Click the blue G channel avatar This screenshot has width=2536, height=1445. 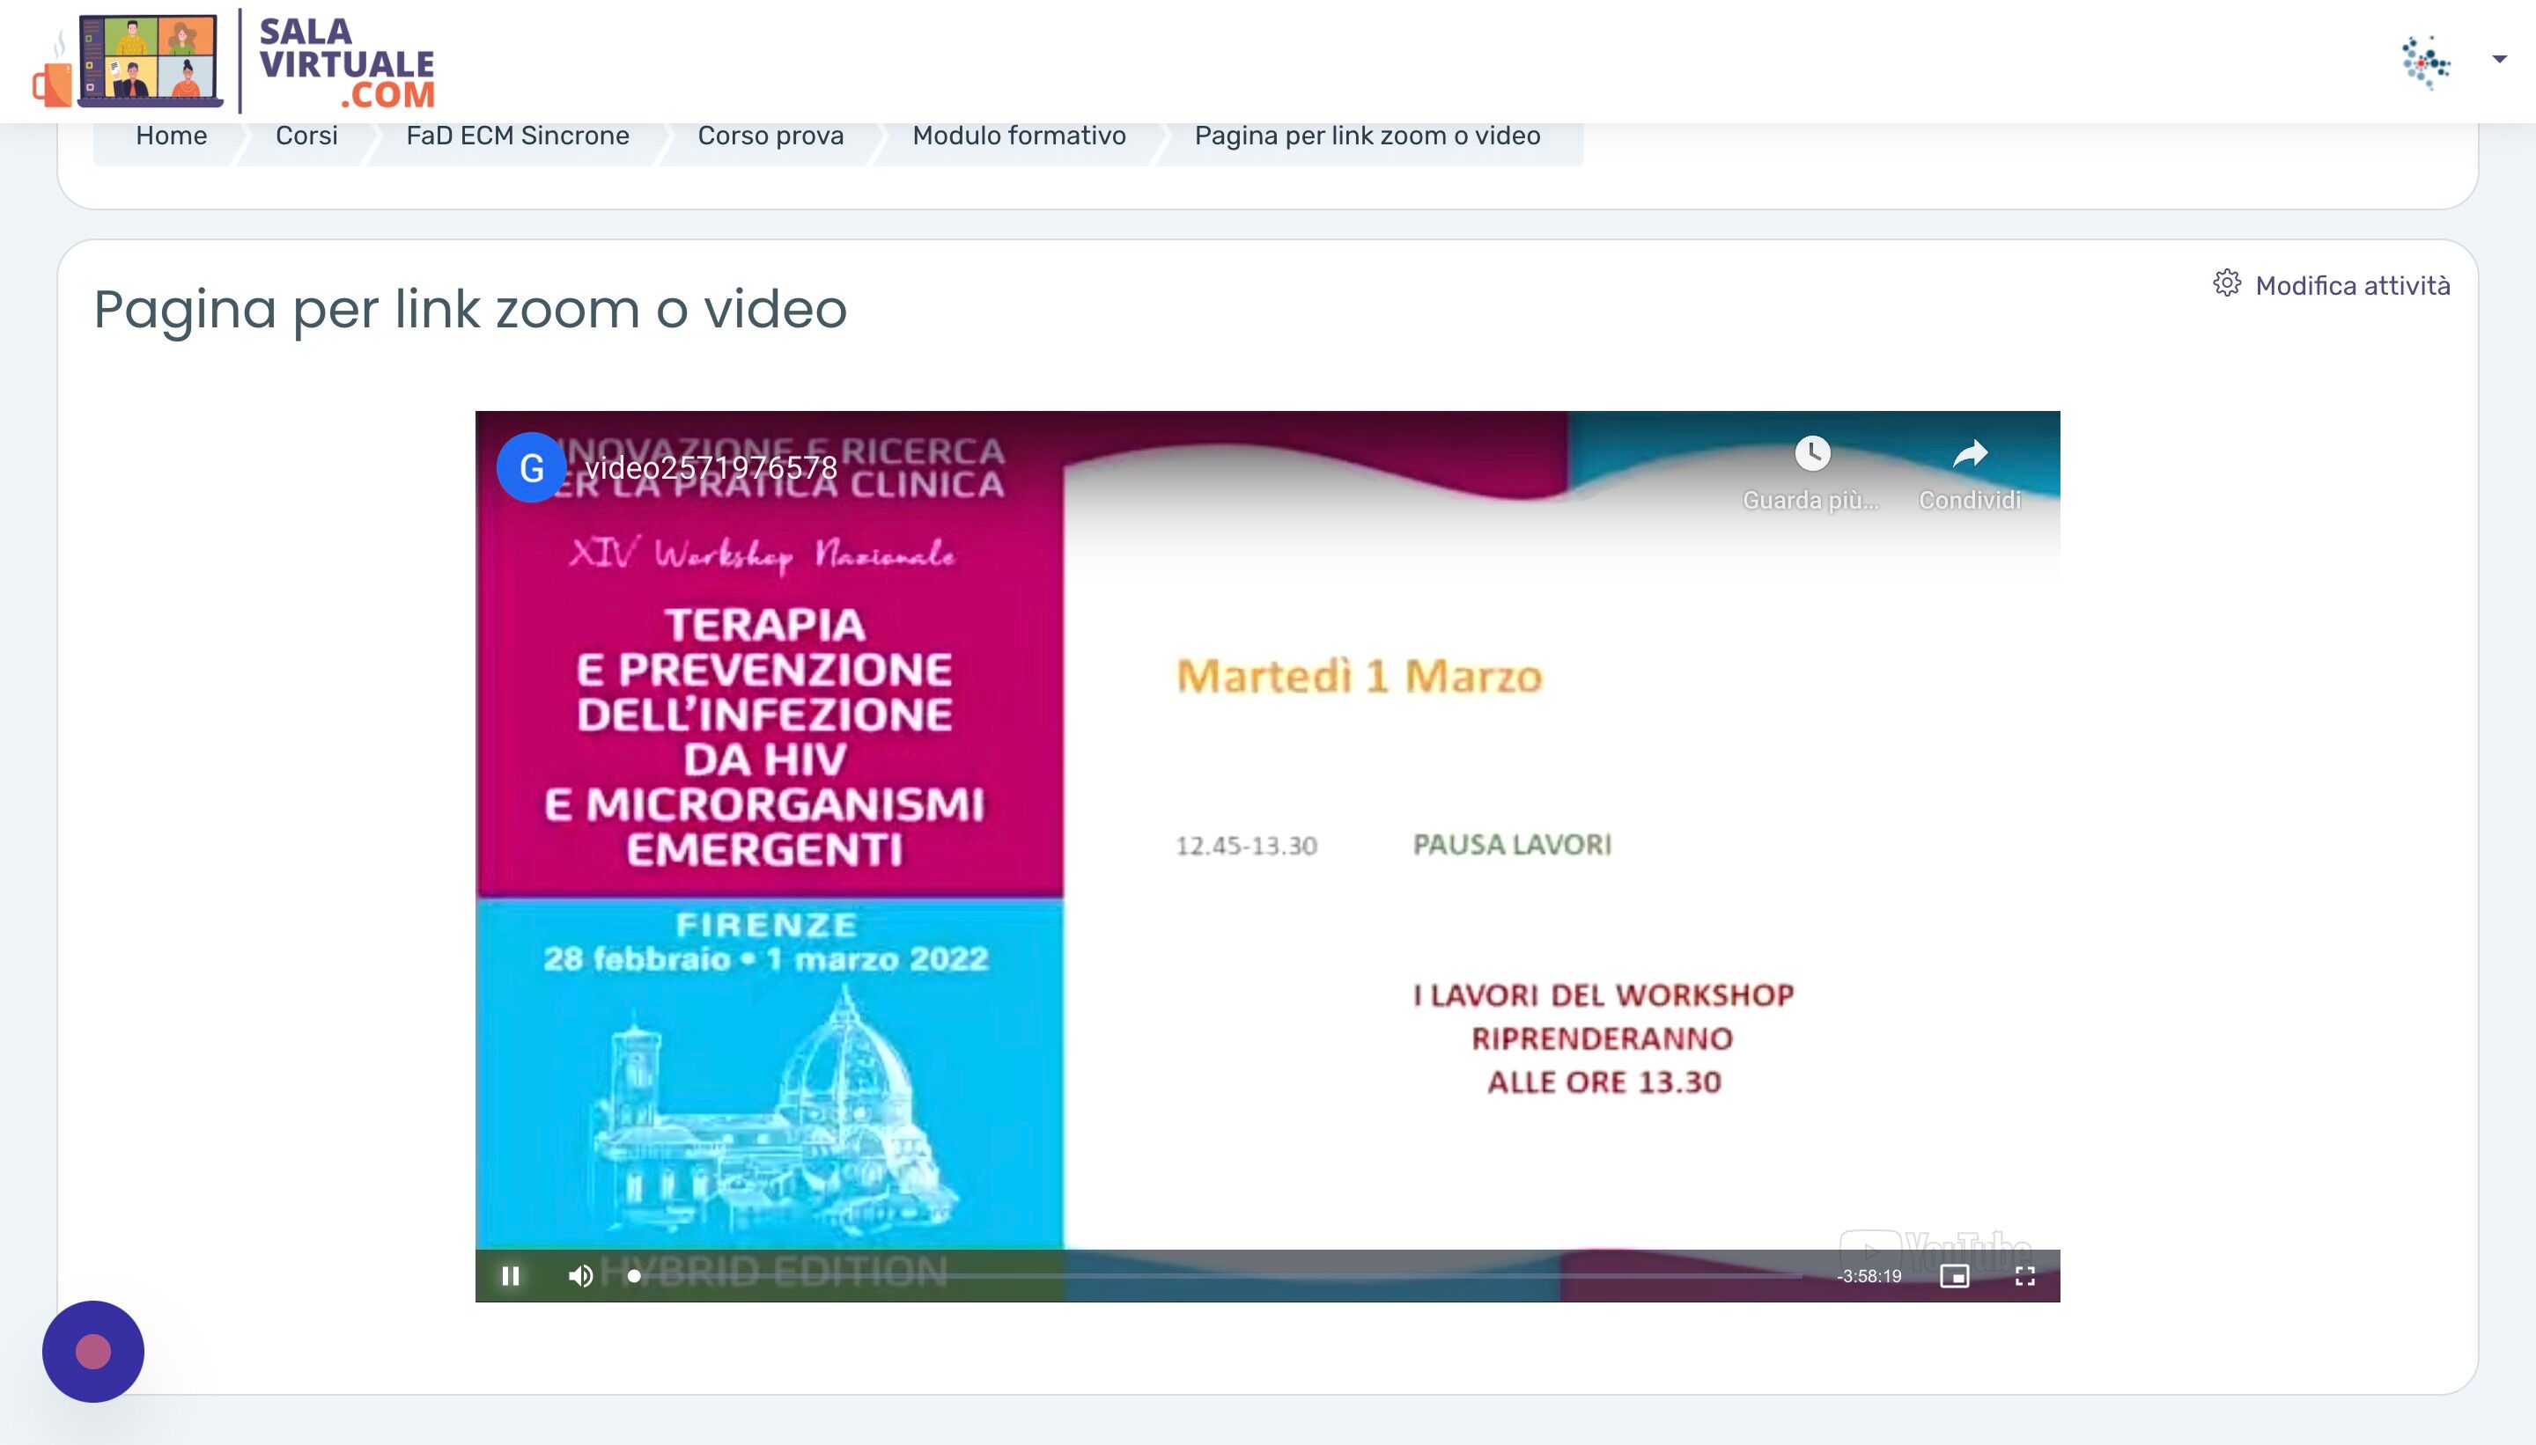(x=531, y=467)
